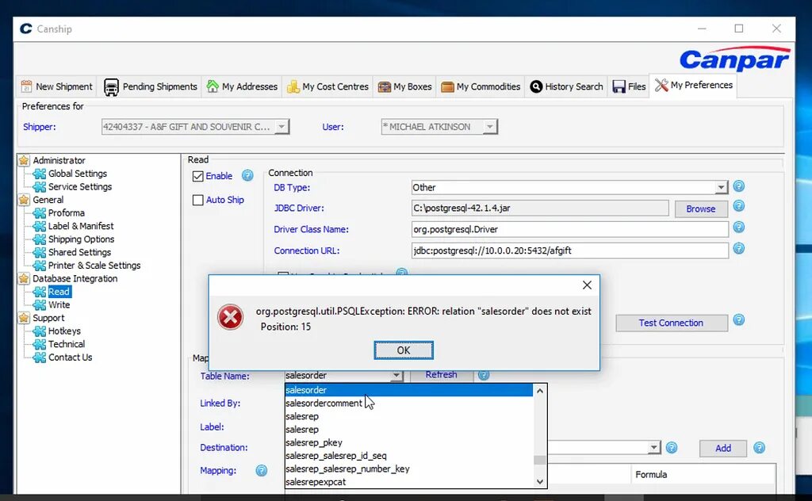Click help icon next to Refresh button
Screen dimensions: 812x501
click(484, 375)
